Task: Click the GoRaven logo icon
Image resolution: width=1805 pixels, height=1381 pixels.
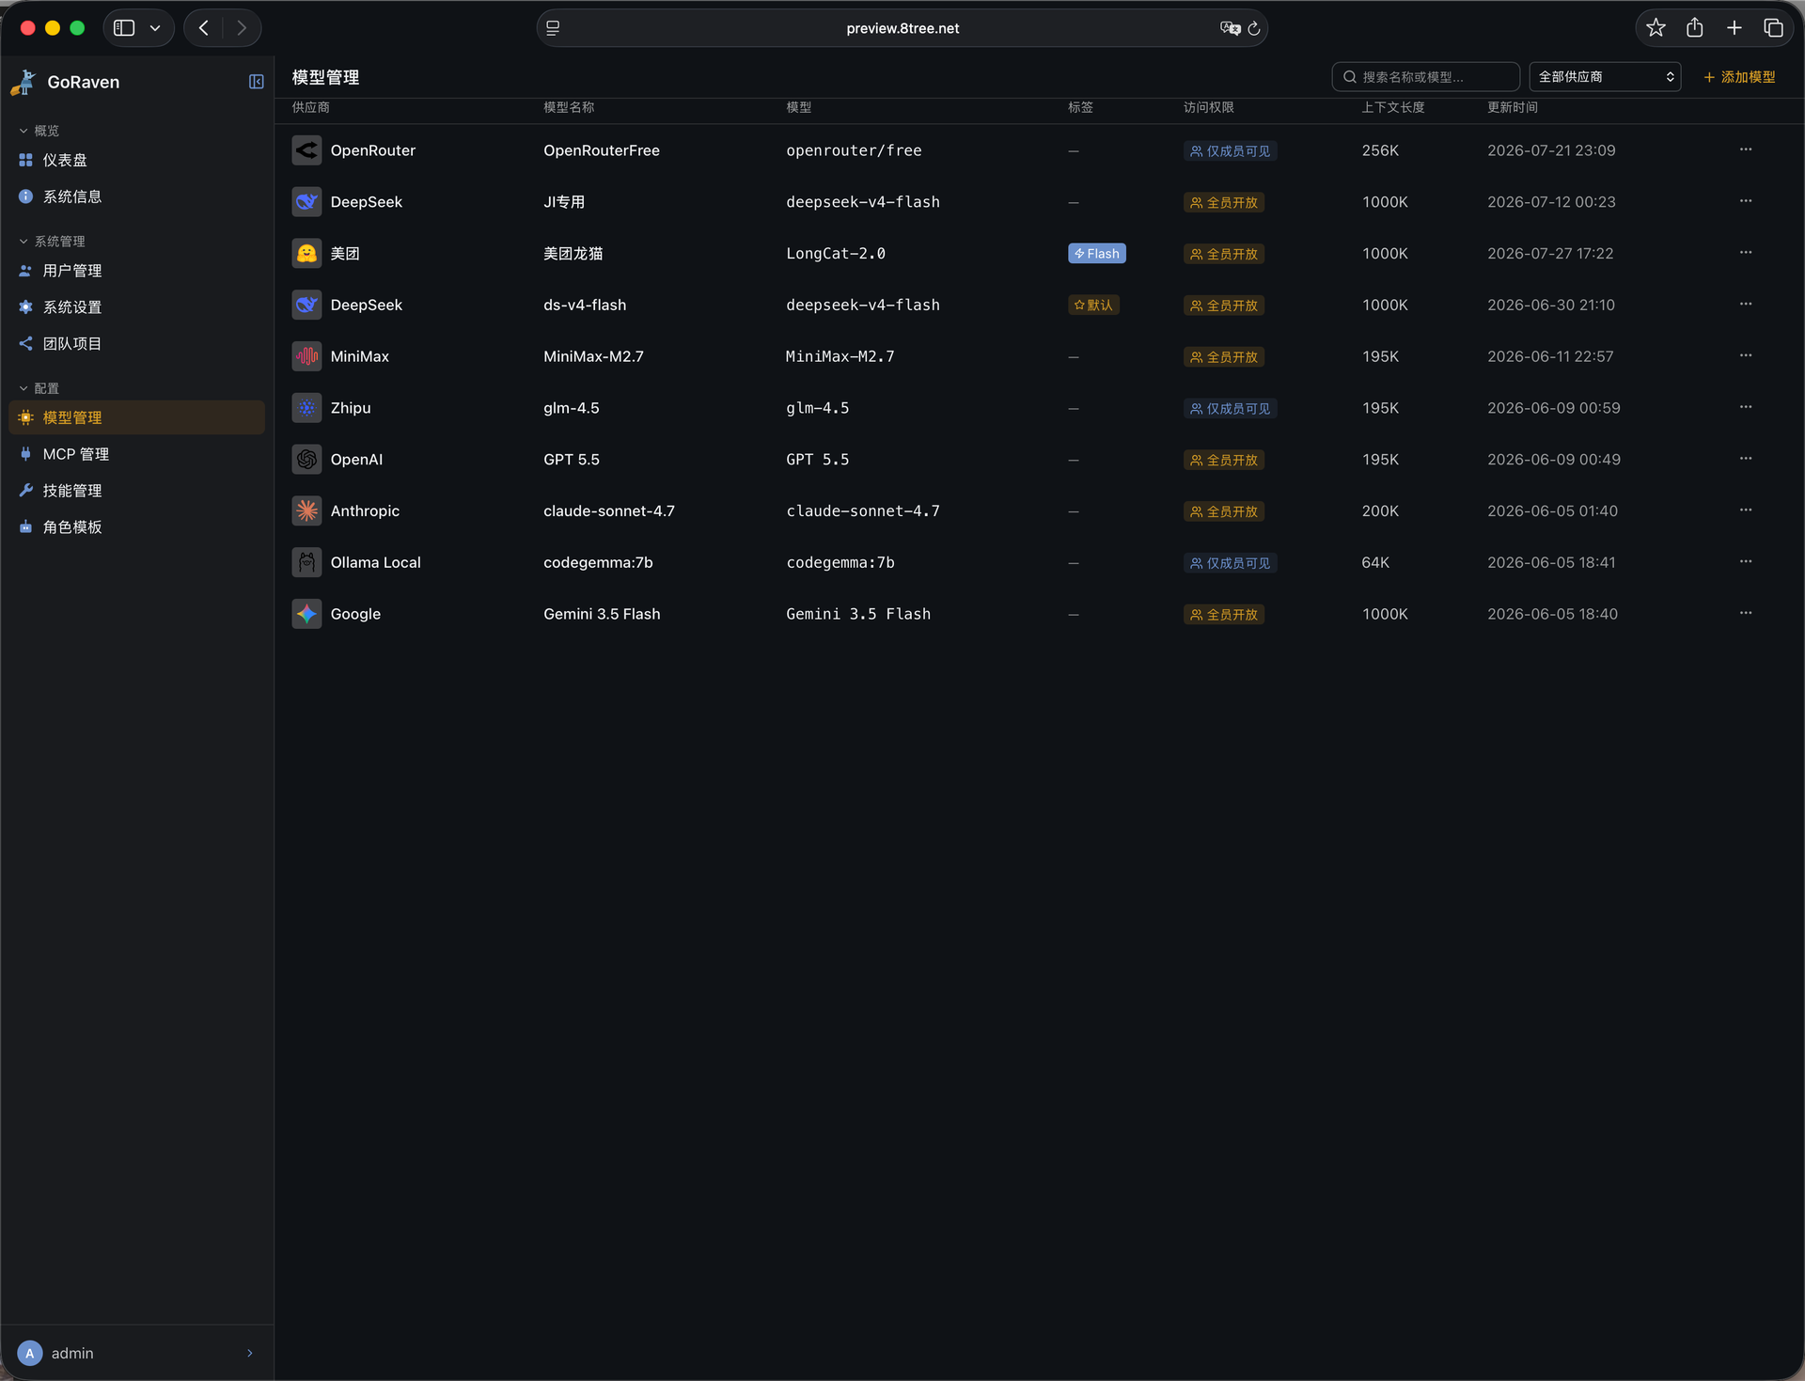Action: [x=24, y=82]
